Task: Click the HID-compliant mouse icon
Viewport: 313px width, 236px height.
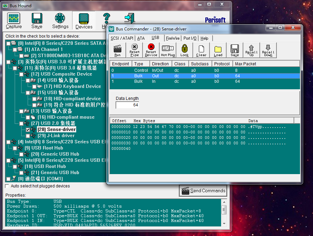Action: [x=33, y=117]
